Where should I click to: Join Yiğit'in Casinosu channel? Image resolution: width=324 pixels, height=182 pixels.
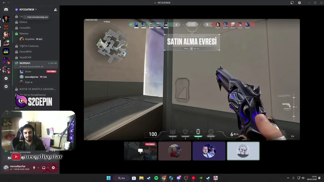pyautogui.click(x=36, y=46)
